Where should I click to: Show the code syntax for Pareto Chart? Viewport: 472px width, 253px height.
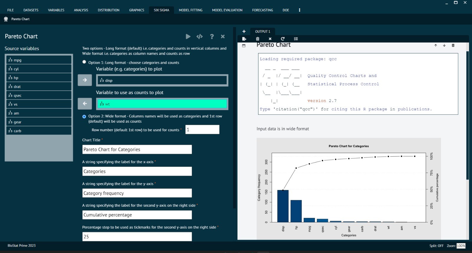(x=199, y=37)
